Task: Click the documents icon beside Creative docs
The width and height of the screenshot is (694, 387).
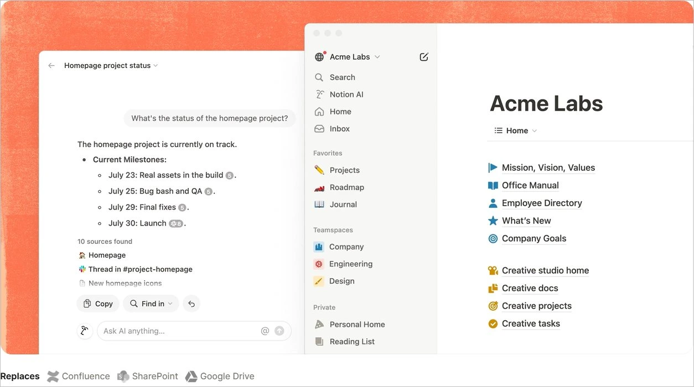Action: coord(493,288)
